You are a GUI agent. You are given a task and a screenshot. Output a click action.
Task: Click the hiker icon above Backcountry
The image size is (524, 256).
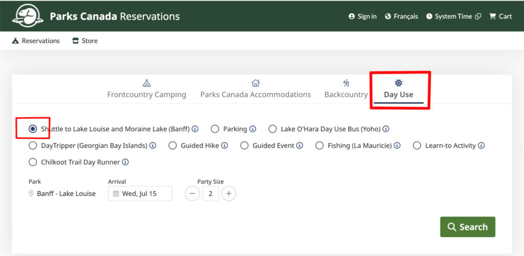346,83
